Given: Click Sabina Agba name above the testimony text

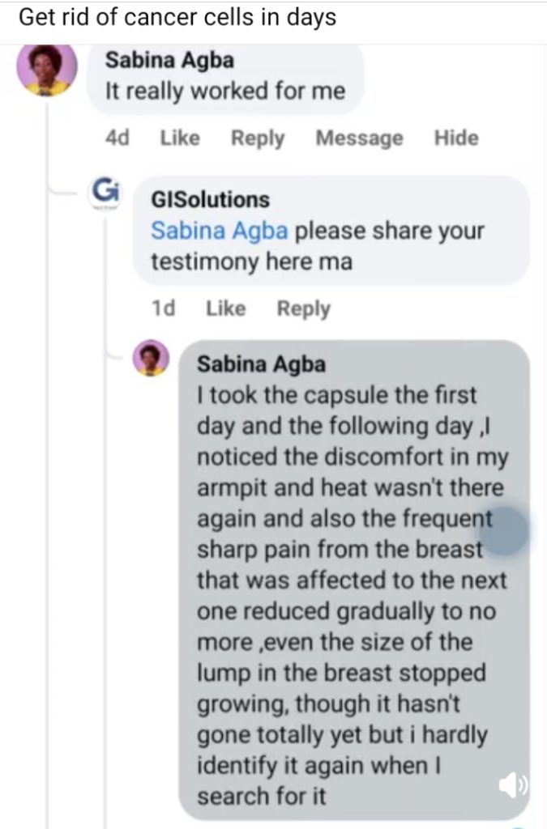Looking at the screenshot, I should pos(261,364).
